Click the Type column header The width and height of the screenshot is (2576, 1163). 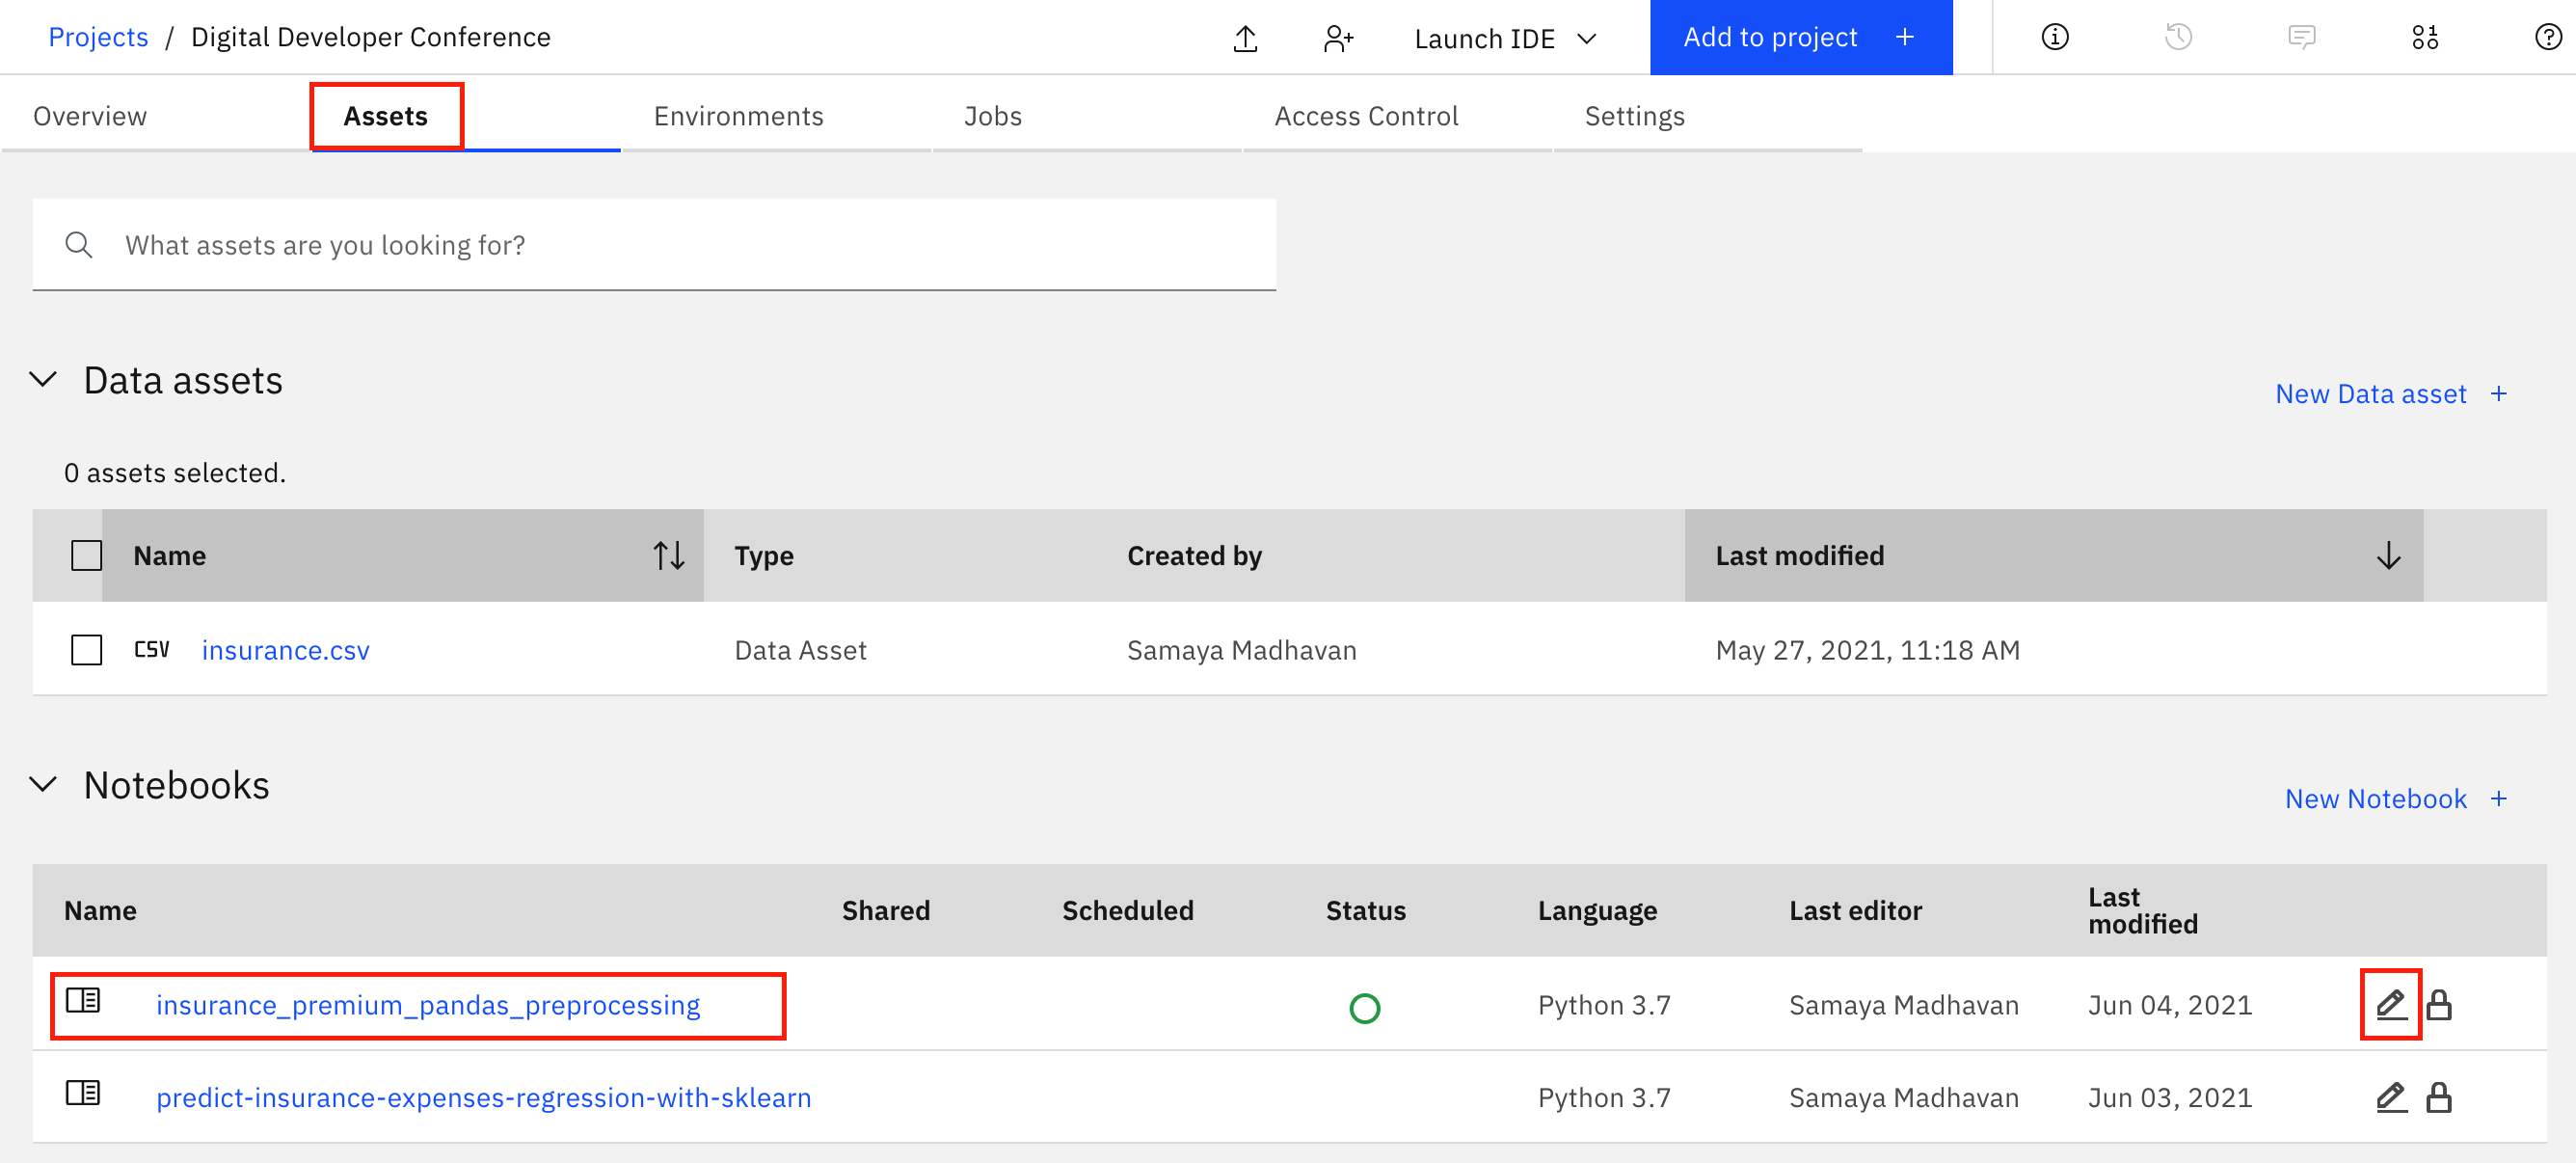(x=763, y=555)
